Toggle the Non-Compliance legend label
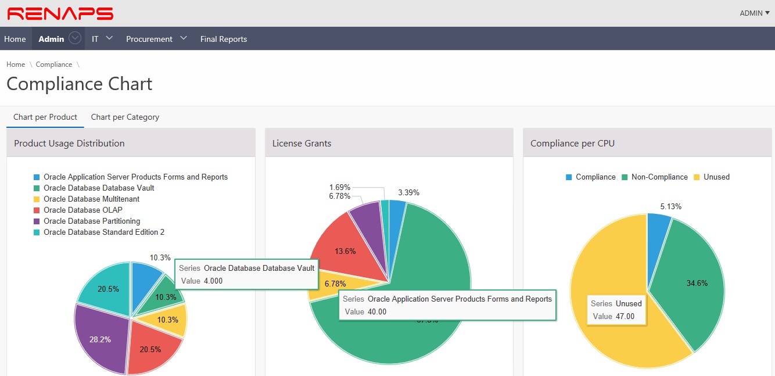This screenshot has width=775, height=376. tap(659, 177)
